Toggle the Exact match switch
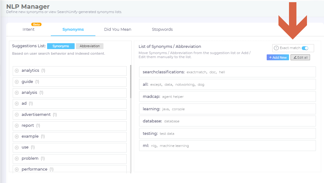Viewport: 324px width, 183px height. click(305, 48)
